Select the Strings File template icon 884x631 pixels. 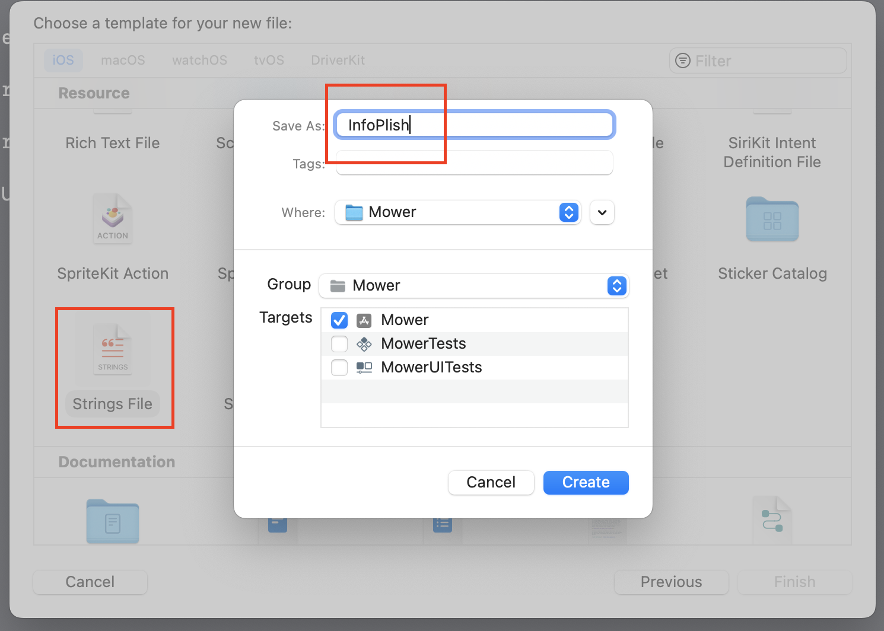[x=113, y=350]
